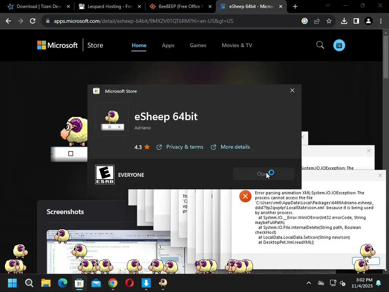
Task: Open Home in Store navigation
Action: (x=139, y=46)
